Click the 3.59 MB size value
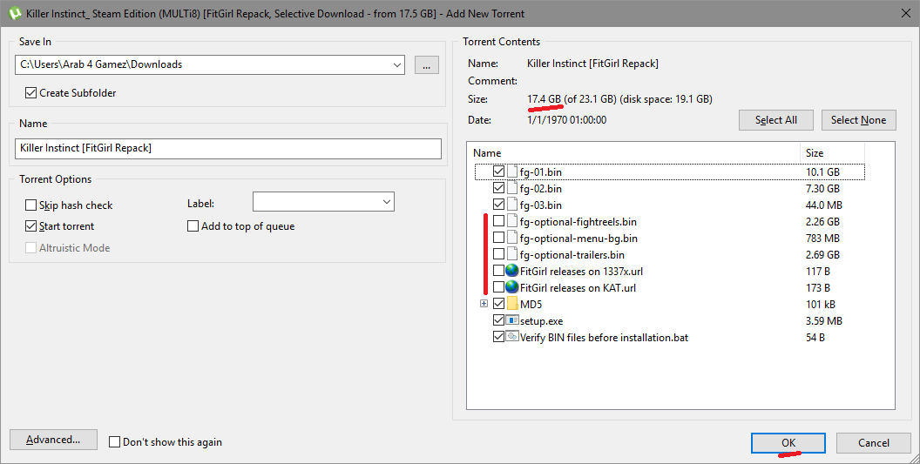Image resolution: width=920 pixels, height=464 pixels. pos(824,321)
